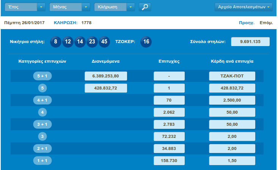This screenshot has height=170, width=278.
Task: Select the 4 + 1 category badge
Action: point(42,100)
